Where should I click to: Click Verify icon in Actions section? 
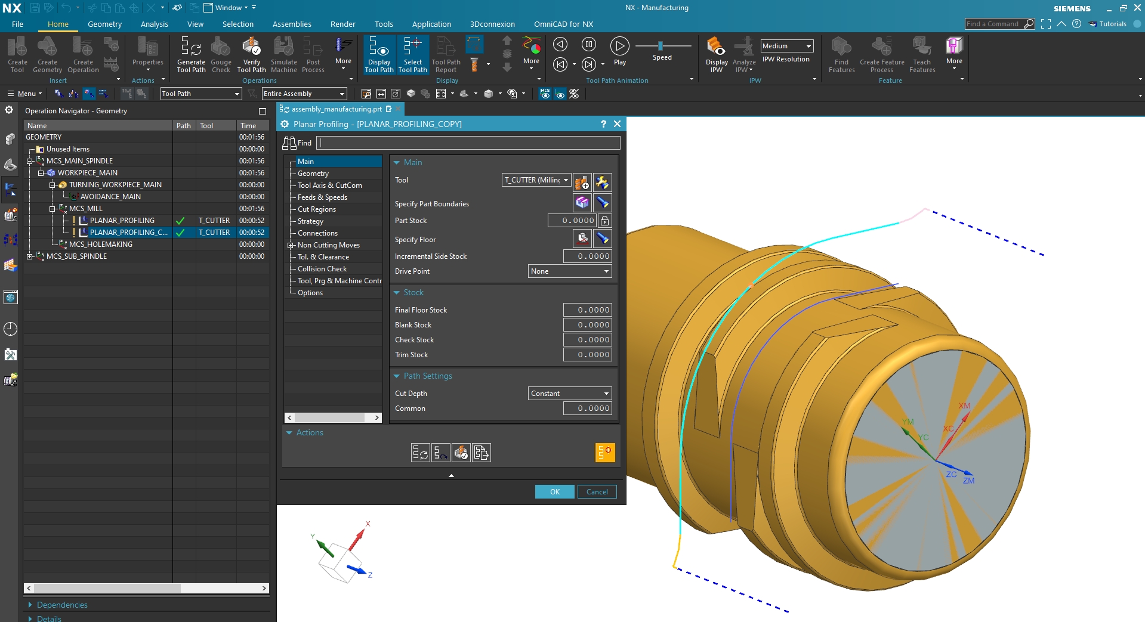pos(461,453)
